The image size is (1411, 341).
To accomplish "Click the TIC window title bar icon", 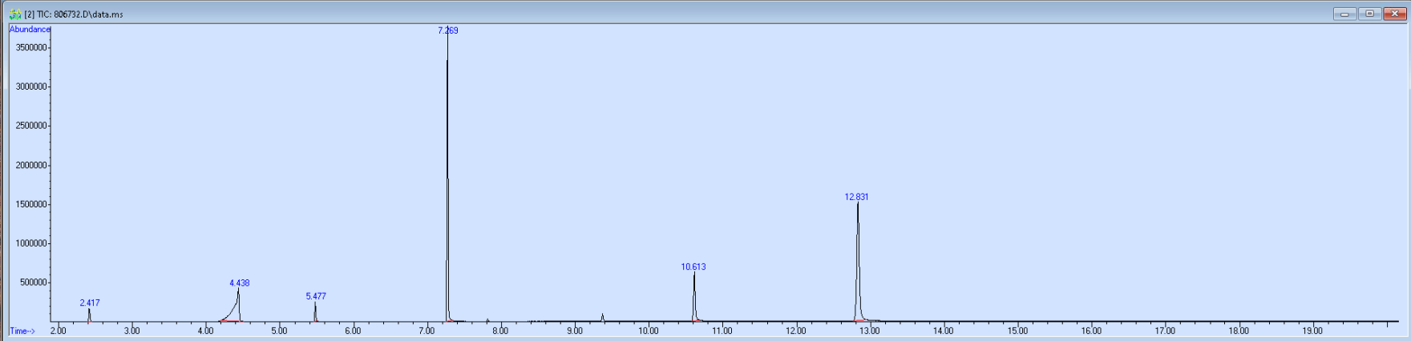I will pos(15,14).
